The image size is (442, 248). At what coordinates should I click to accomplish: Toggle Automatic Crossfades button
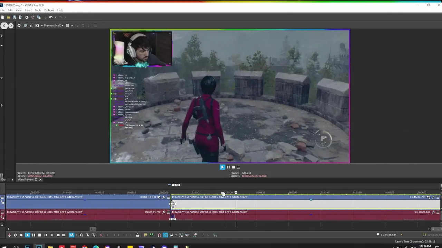(x=165, y=235)
